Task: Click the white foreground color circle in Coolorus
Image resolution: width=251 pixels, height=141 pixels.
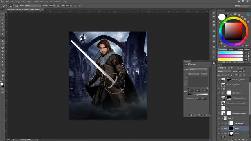Action: (x=222, y=17)
